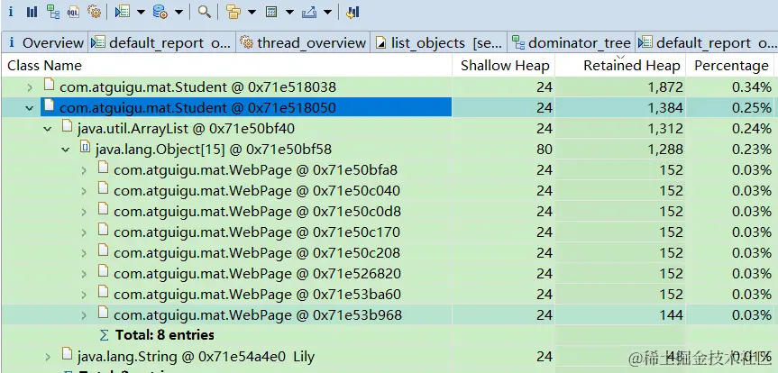Click the object icon of WebPage @ 0x71e53ba60
The height and width of the screenshot is (373, 778).
[x=103, y=293]
